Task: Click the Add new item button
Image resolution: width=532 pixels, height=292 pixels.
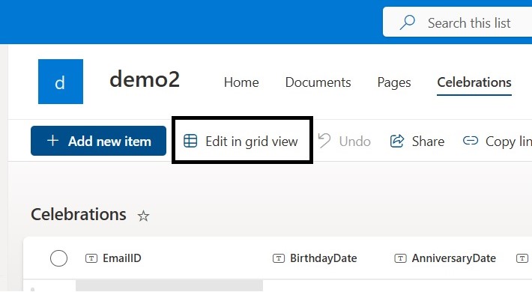Action: [x=98, y=141]
